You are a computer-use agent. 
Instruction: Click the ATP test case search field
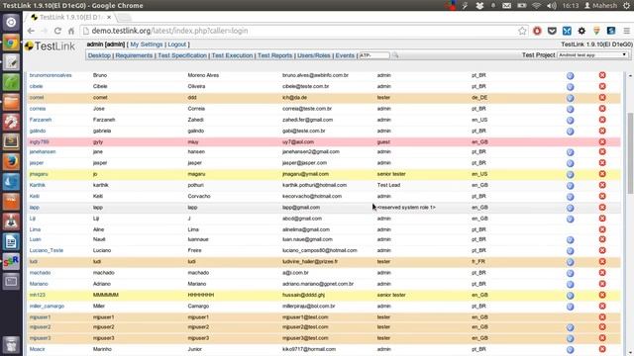coord(374,55)
